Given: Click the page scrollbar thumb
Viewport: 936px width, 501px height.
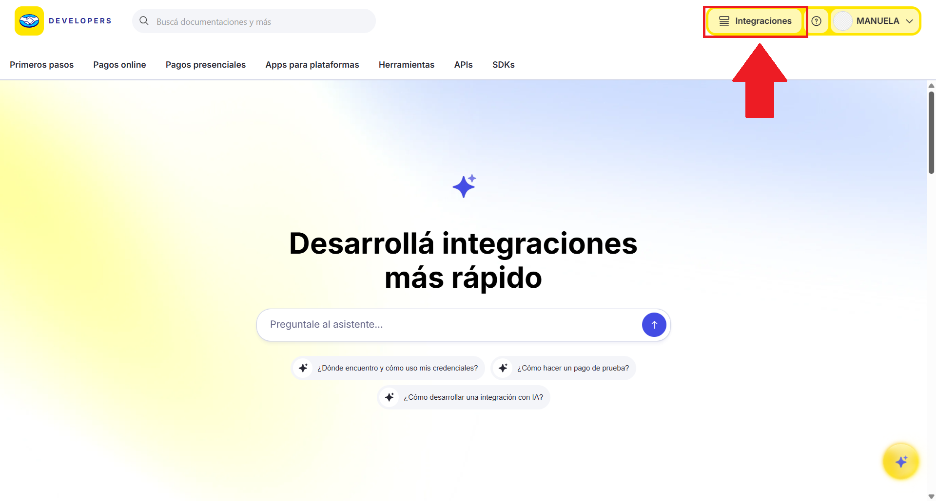Looking at the screenshot, I should click(932, 132).
